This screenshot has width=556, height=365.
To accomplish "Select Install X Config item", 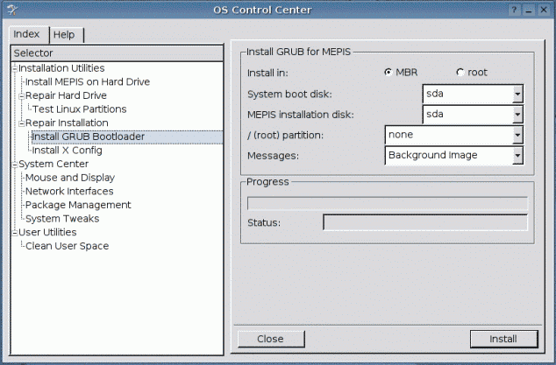I will [68, 150].
